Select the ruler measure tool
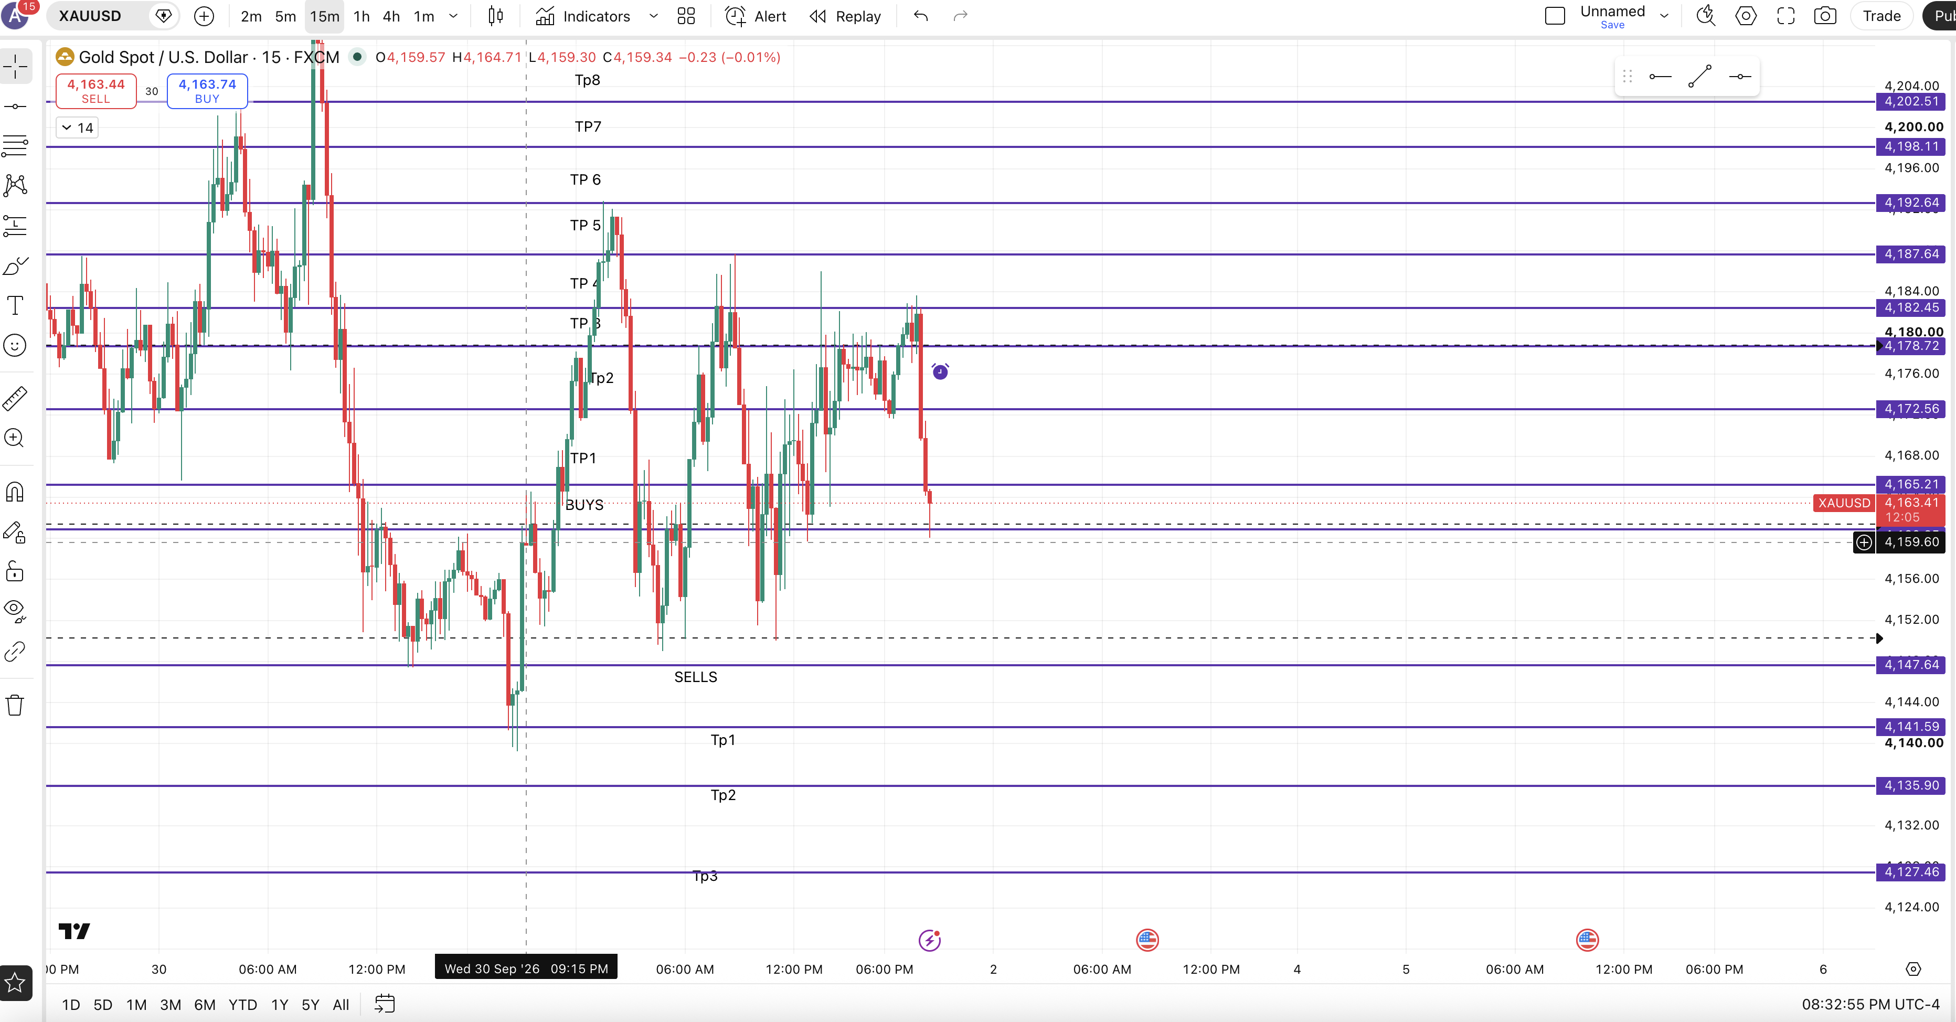1956x1022 pixels. point(15,398)
